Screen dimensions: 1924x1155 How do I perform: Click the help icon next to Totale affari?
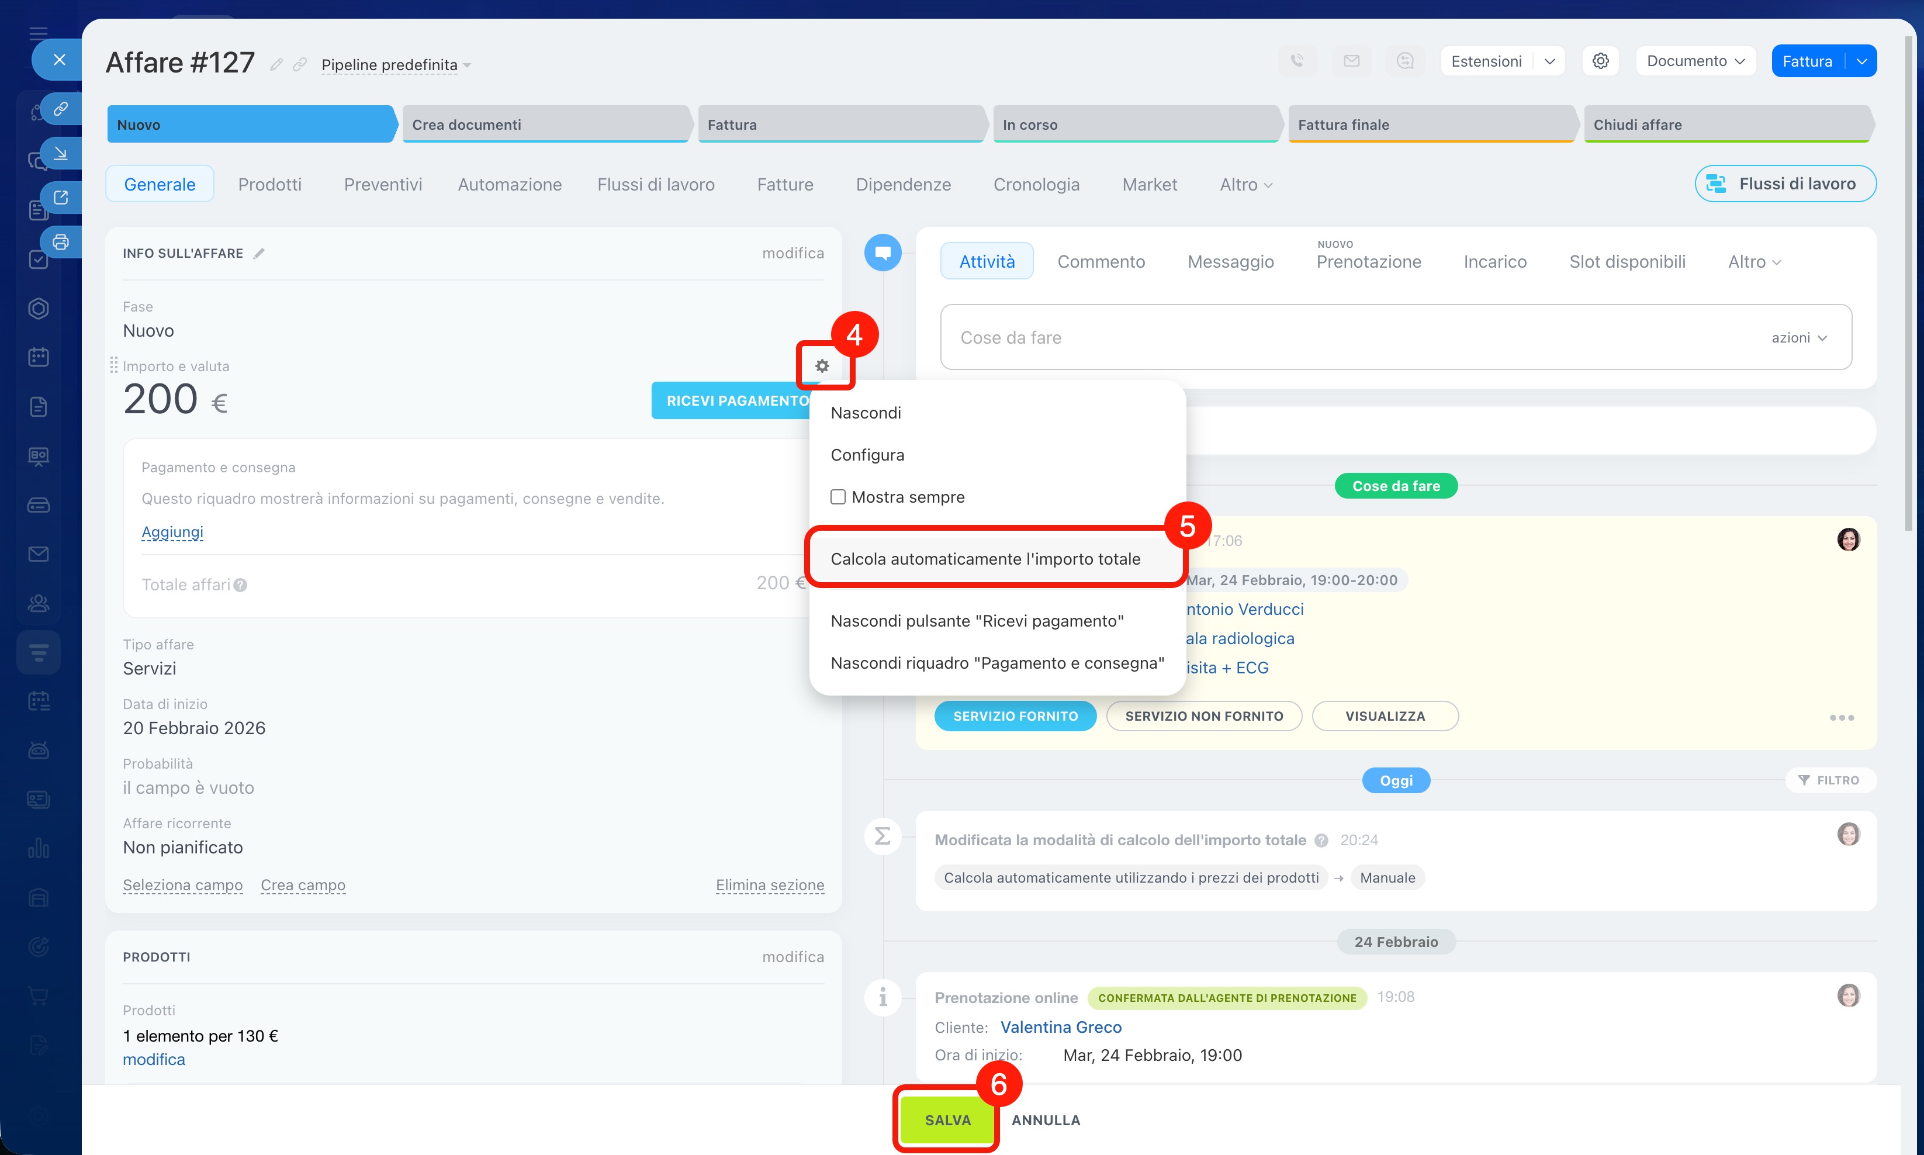tap(240, 585)
